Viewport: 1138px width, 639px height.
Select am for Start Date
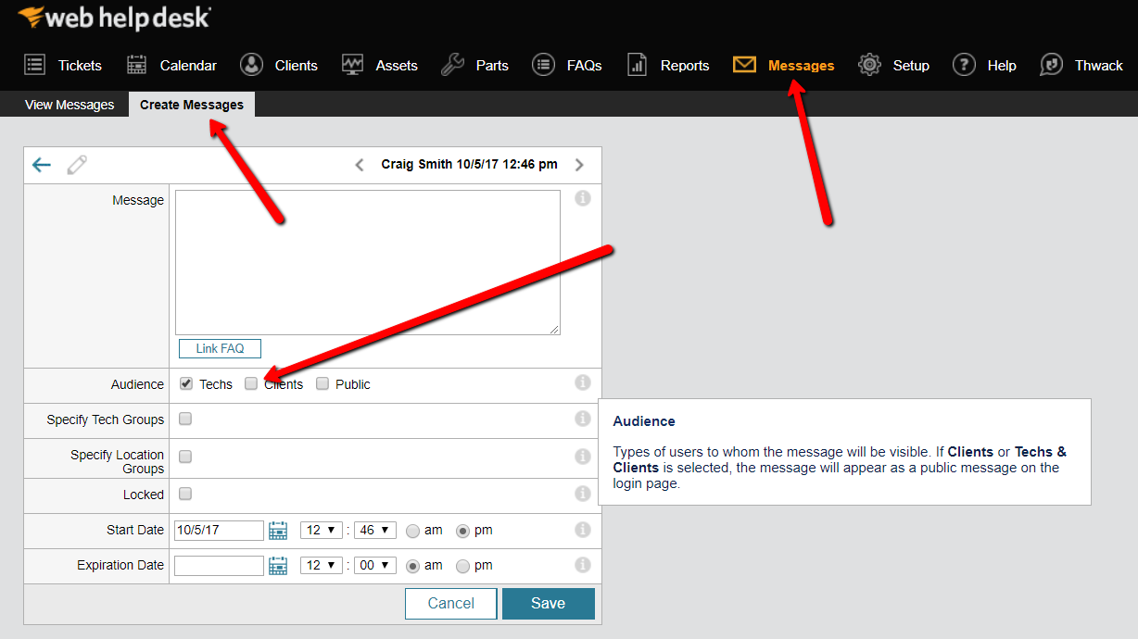[413, 531]
